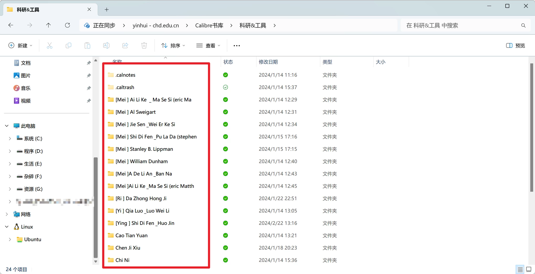Click Calibre书库 in the breadcrumb path
535x274 pixels.
point(209,25)
